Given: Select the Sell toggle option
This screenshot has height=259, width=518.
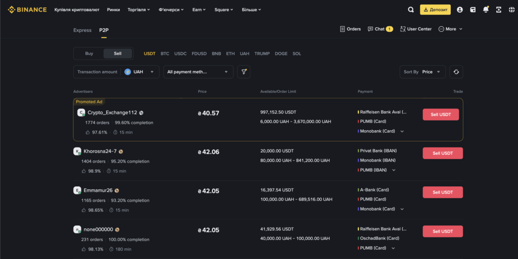Looking at the screenshot, I should 117,54.
